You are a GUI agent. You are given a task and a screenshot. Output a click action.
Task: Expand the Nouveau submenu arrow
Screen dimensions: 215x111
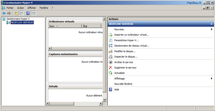tap(212, 29)
